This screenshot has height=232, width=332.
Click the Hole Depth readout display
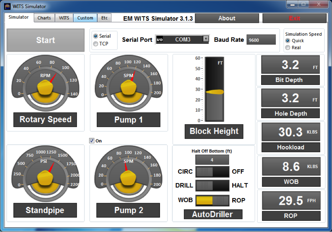(x=290, y=98)
